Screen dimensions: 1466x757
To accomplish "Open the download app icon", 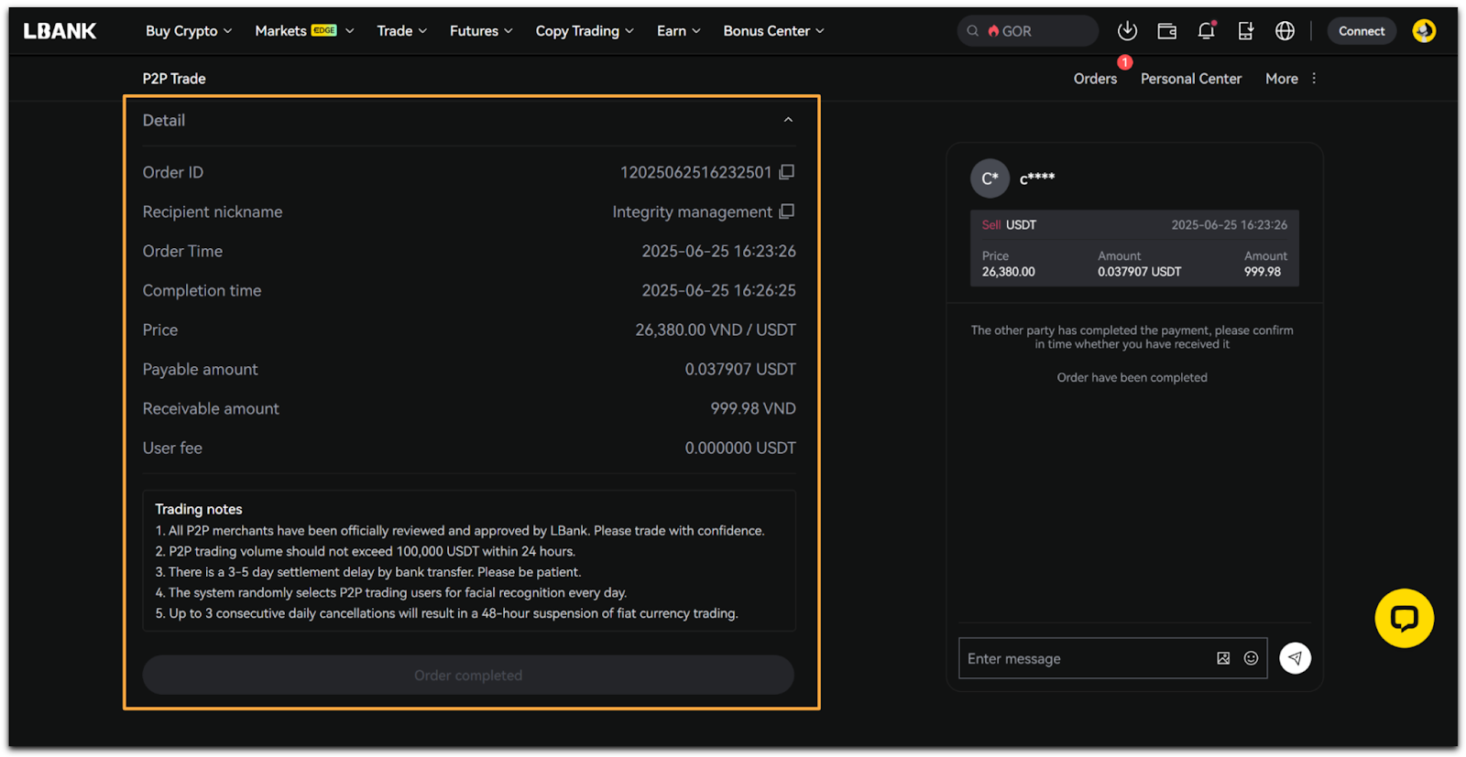I will coord(1127,31).
